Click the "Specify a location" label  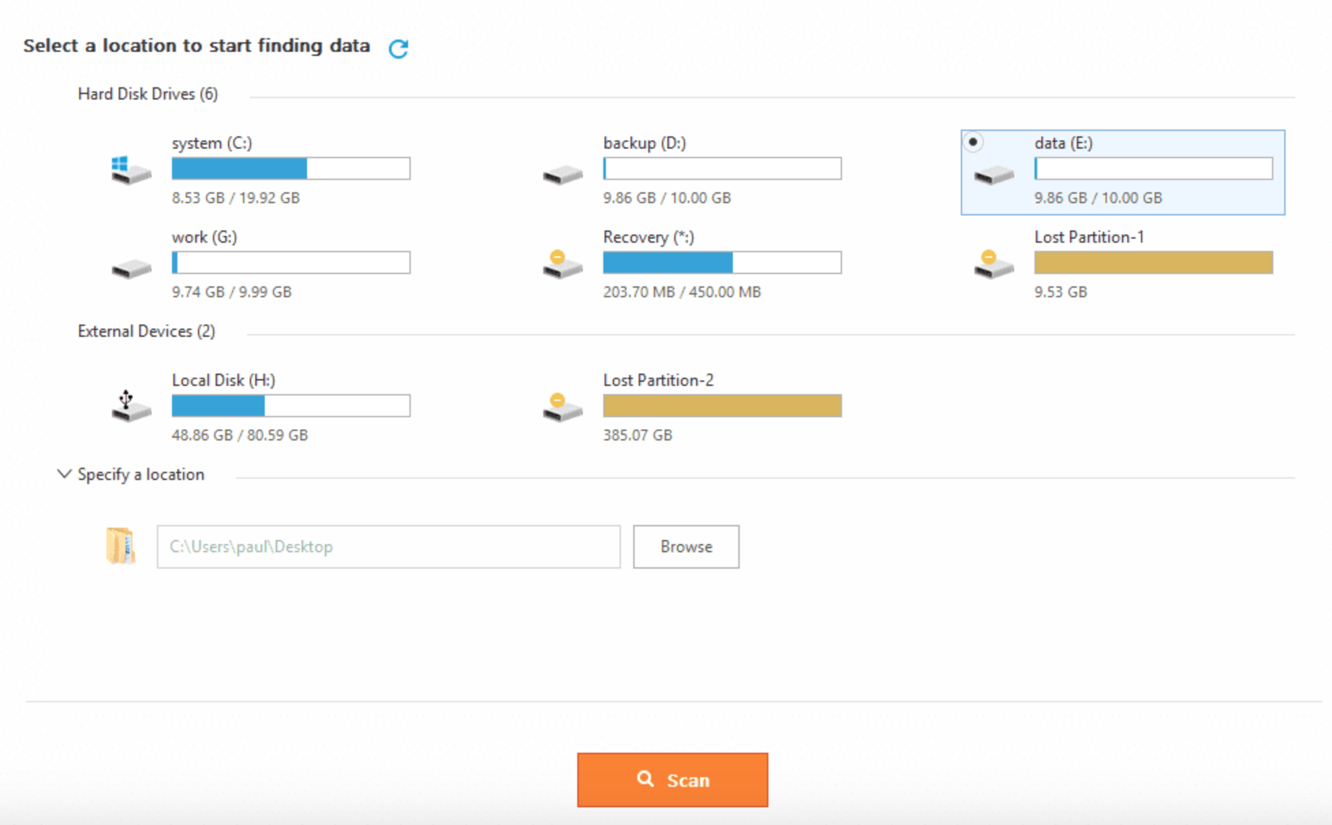click(141, 475)
